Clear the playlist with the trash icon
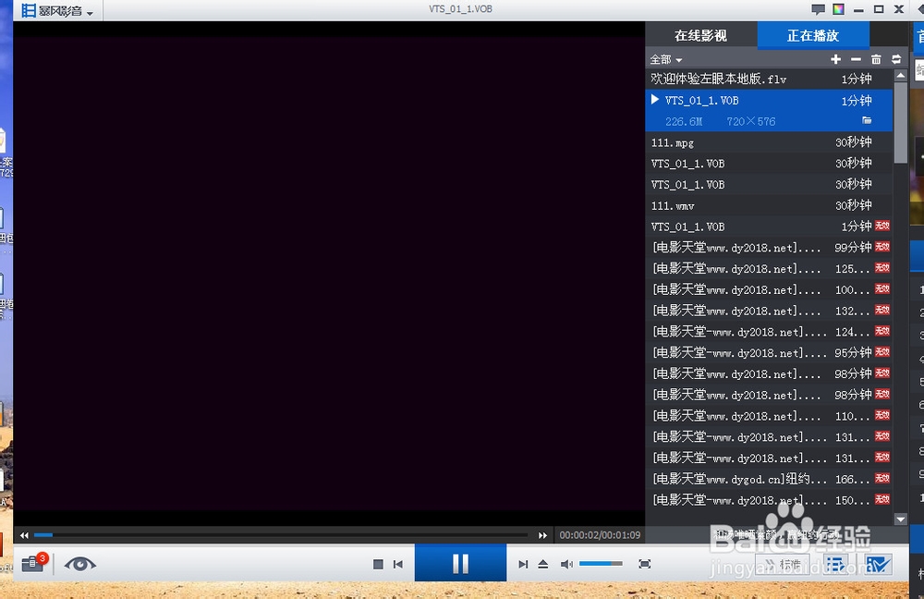924x599 pixels. [876, 59]
